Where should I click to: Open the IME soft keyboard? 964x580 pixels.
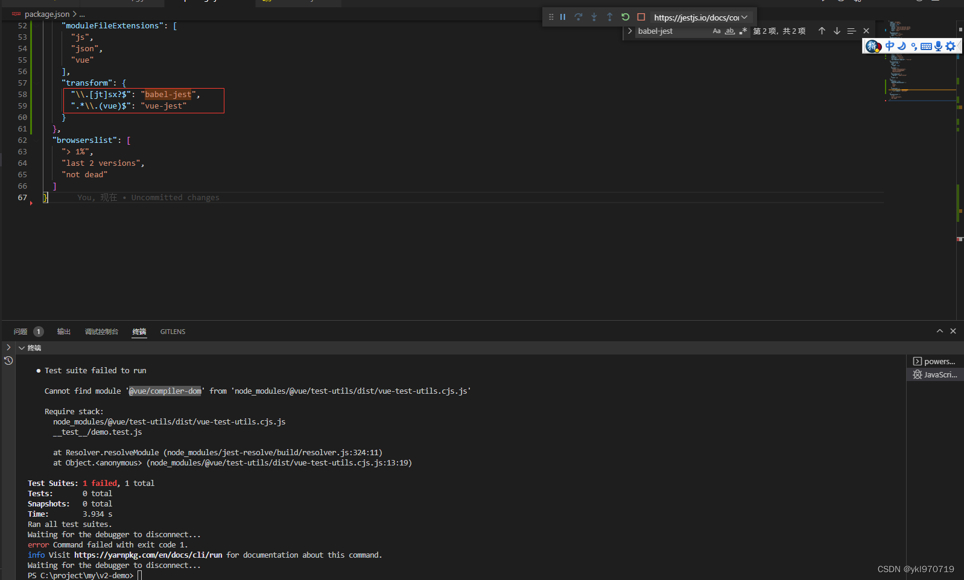click(926, 46)
